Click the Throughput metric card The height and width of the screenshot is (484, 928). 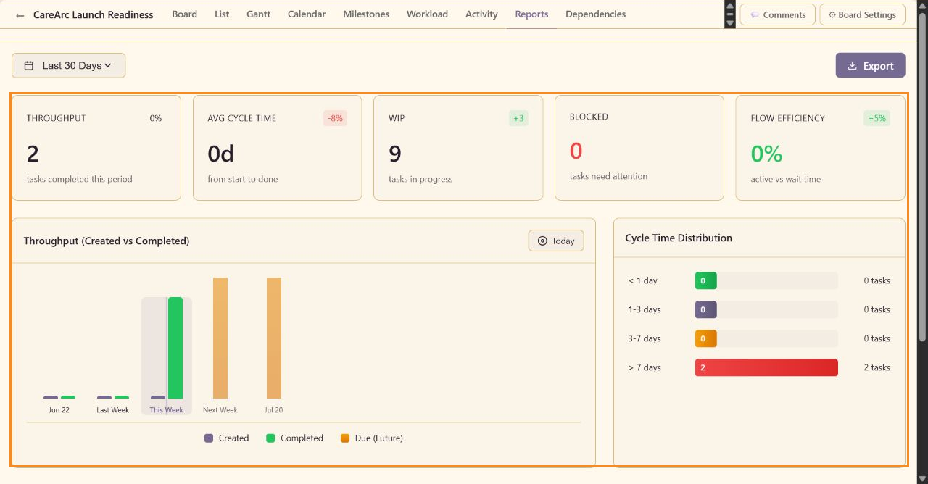point(96,148)
